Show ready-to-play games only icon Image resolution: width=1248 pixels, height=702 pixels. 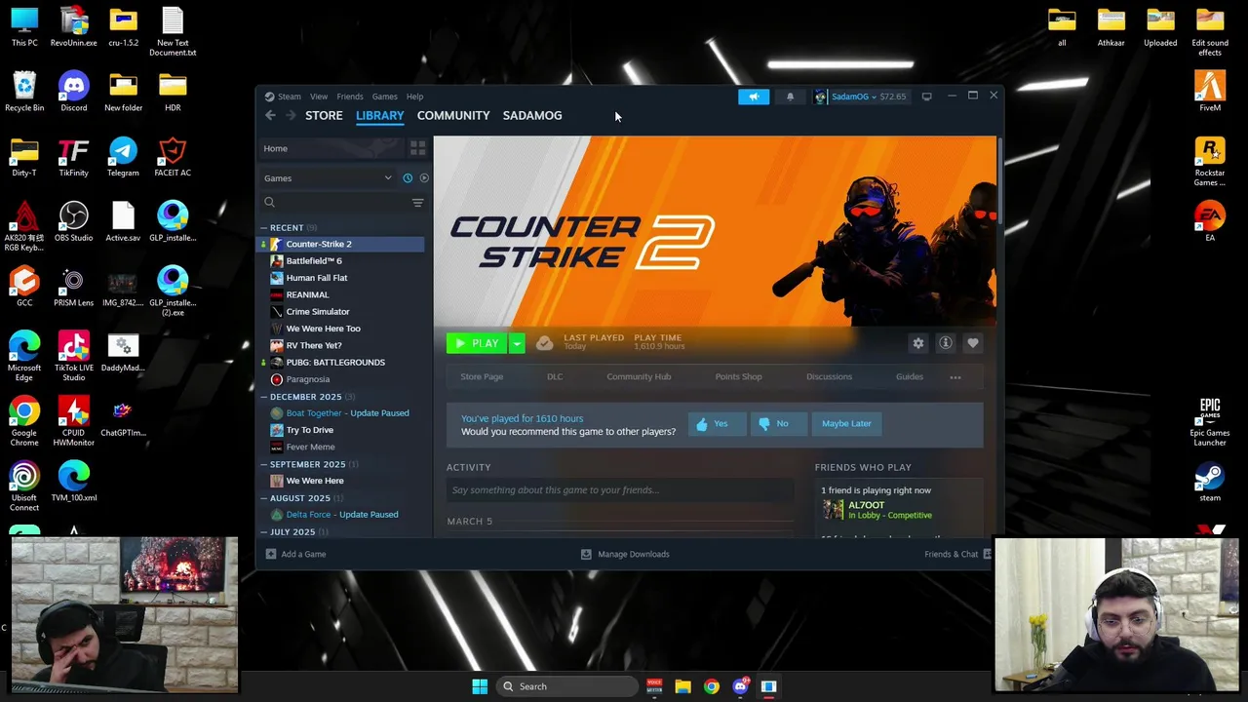(424, 178)
